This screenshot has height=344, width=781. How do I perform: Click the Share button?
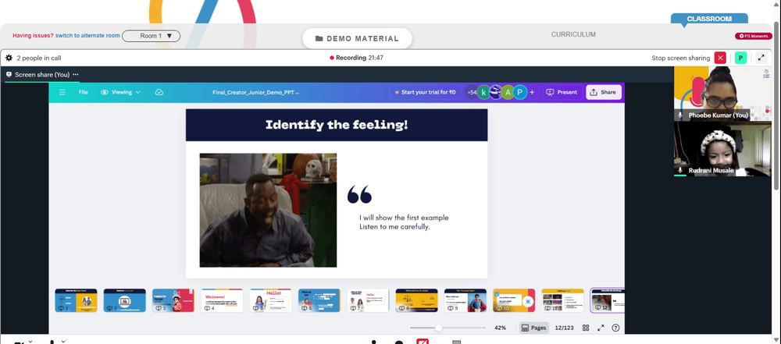603,92
